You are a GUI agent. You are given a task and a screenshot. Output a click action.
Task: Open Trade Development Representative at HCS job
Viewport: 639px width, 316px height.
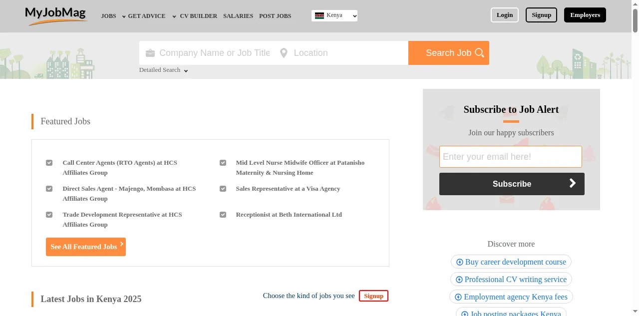(x=122, y=220)
